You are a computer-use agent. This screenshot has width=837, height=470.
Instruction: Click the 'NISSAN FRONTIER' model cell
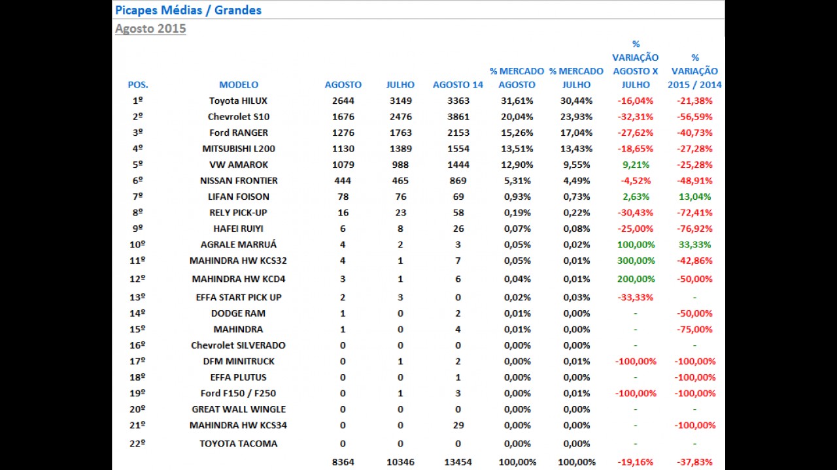pyautogui.click(x=239, y=181)
